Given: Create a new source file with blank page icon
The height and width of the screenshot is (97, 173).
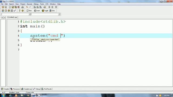Looking at the screenshot, I should pos(10,7).
